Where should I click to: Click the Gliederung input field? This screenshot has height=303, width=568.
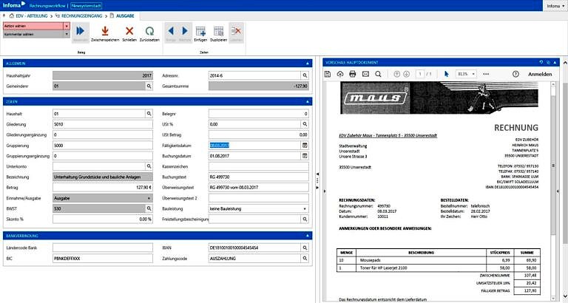pos(103,124)
